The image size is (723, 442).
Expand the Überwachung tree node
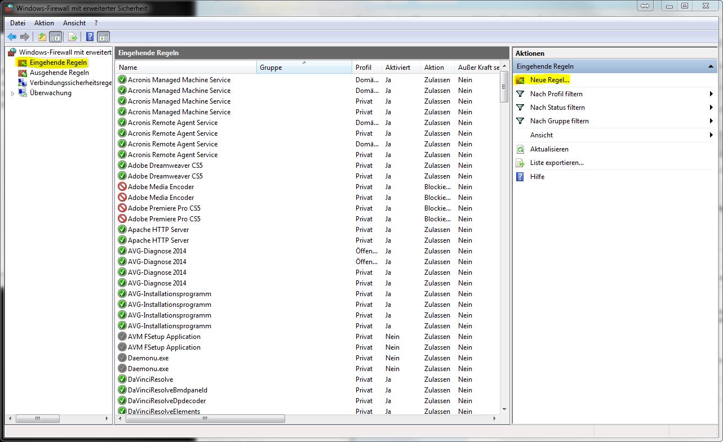13,93
